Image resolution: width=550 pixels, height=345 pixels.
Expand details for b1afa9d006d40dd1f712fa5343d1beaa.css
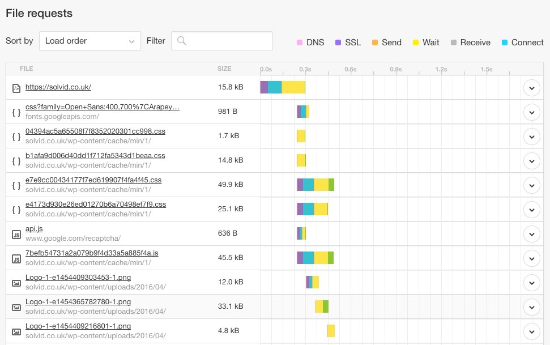532,161
